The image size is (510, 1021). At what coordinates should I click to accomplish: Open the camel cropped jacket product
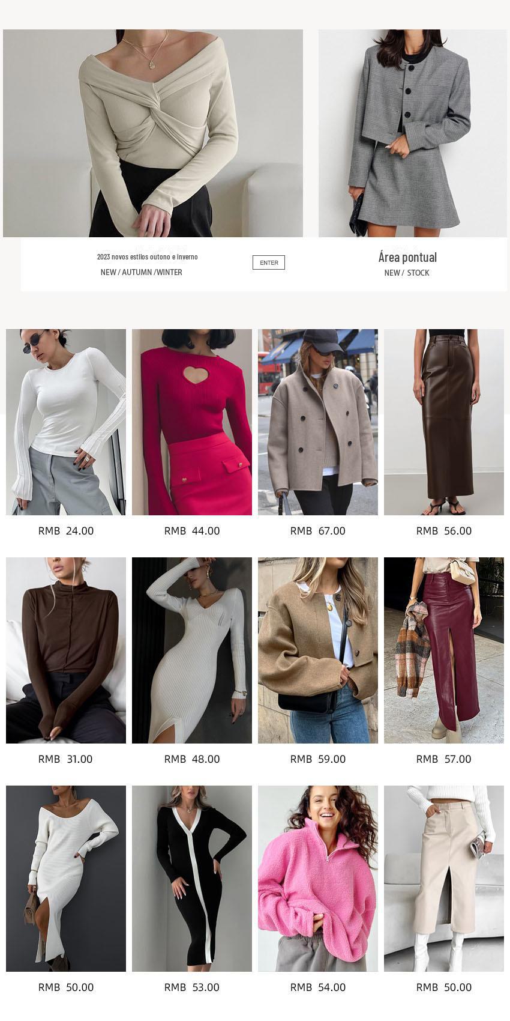pos(318,650)
